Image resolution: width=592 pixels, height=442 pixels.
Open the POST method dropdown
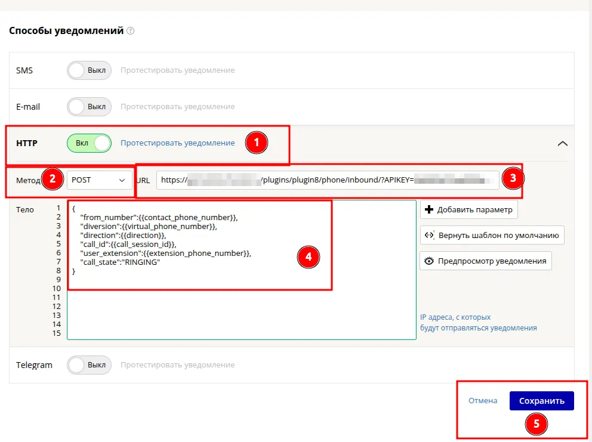click(x=99, y=180)
